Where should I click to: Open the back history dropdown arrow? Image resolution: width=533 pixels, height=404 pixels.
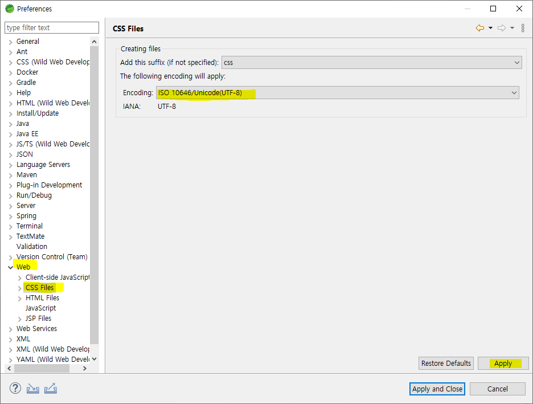[x=490, y=28]
